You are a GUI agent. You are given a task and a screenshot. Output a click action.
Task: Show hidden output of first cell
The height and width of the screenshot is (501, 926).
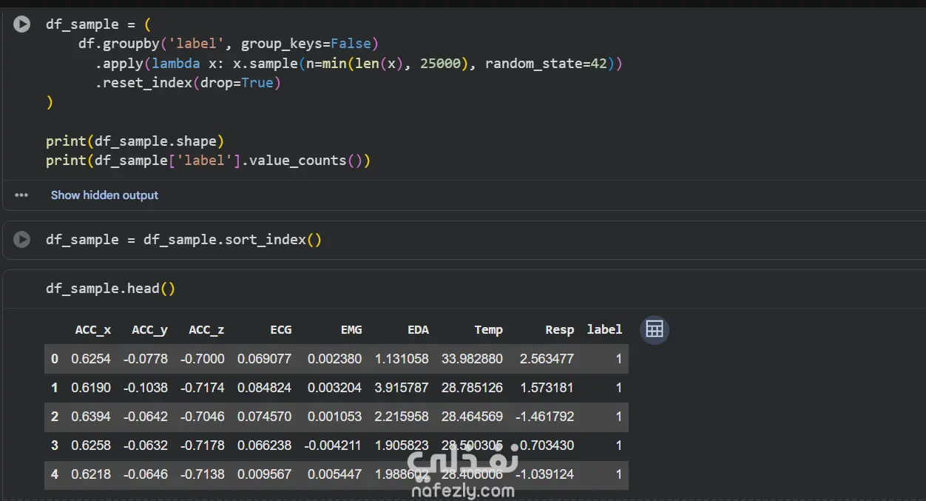[104, 195]
